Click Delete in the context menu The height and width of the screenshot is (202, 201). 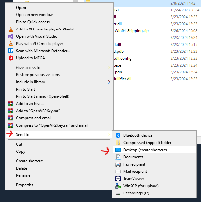pos(21,168)
